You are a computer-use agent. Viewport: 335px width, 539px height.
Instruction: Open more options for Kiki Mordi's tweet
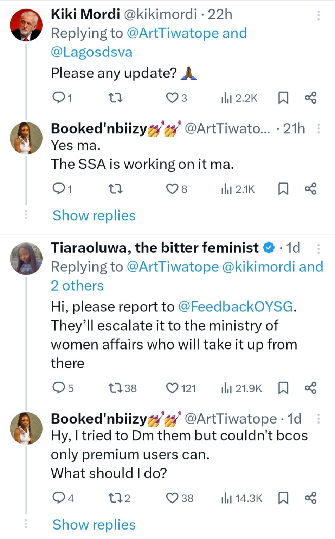(x=318, y=15)
